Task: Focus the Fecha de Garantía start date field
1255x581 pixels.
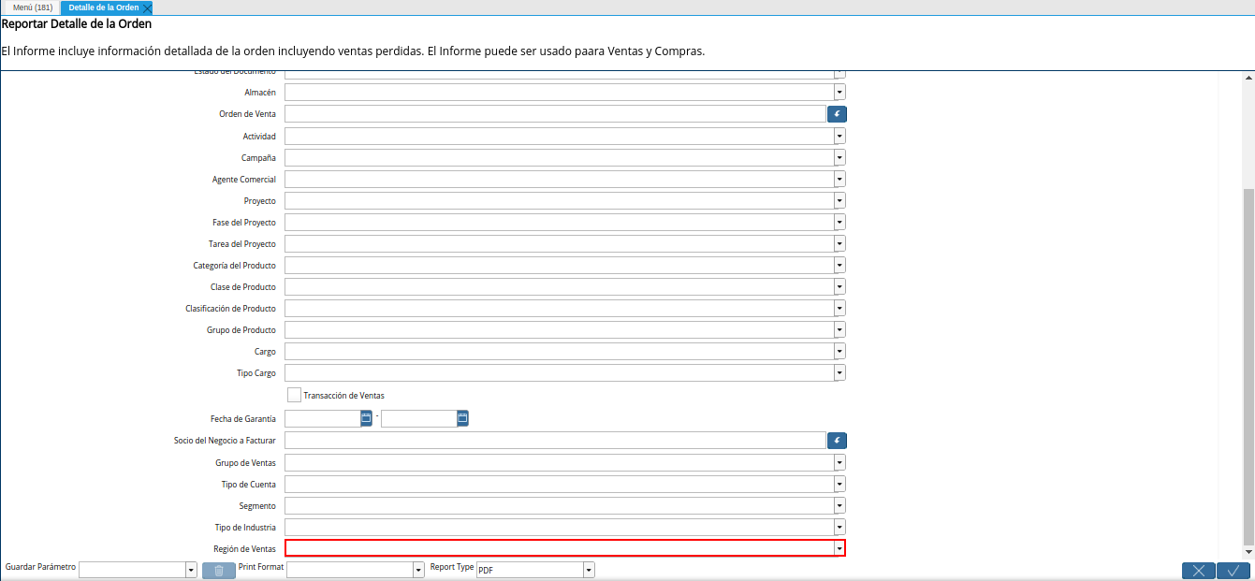Action: [323, 419]
